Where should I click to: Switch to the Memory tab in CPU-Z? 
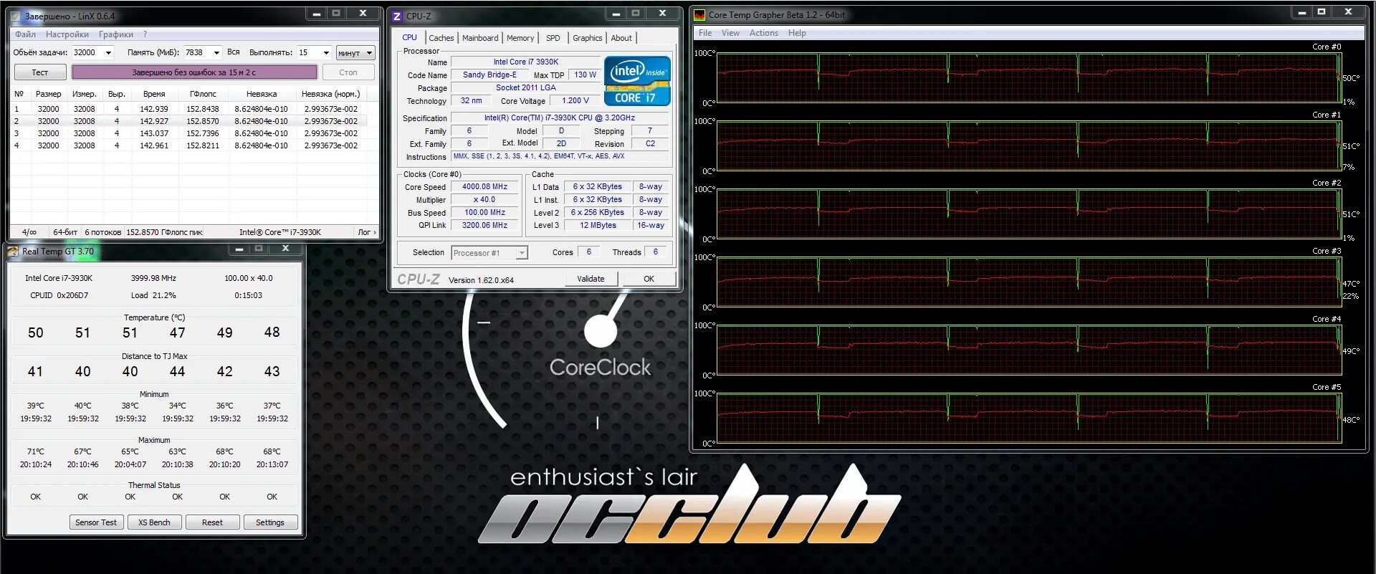520,38
